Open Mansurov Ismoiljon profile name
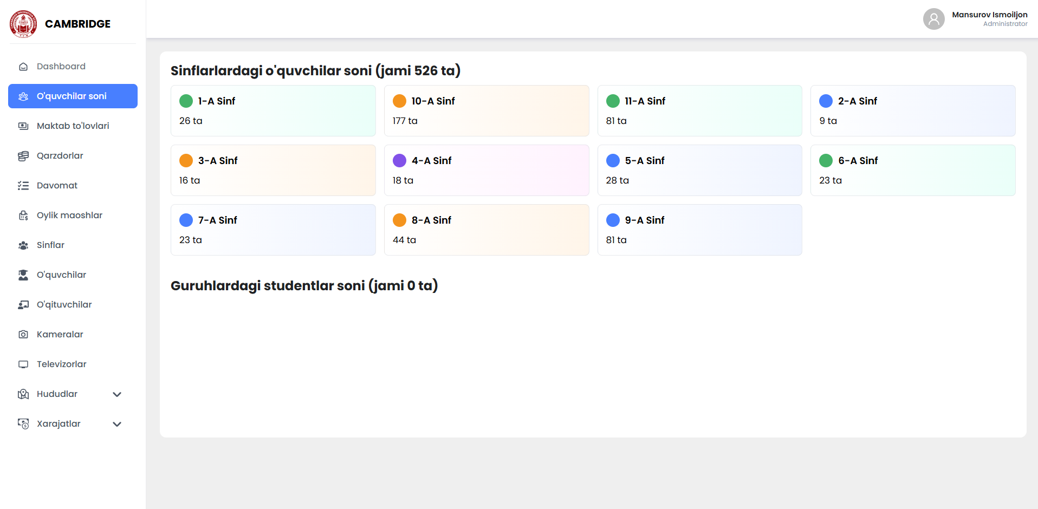 [990, 15]
